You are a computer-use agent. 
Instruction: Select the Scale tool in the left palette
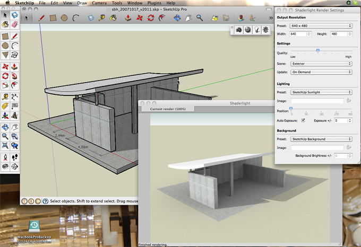5,85
